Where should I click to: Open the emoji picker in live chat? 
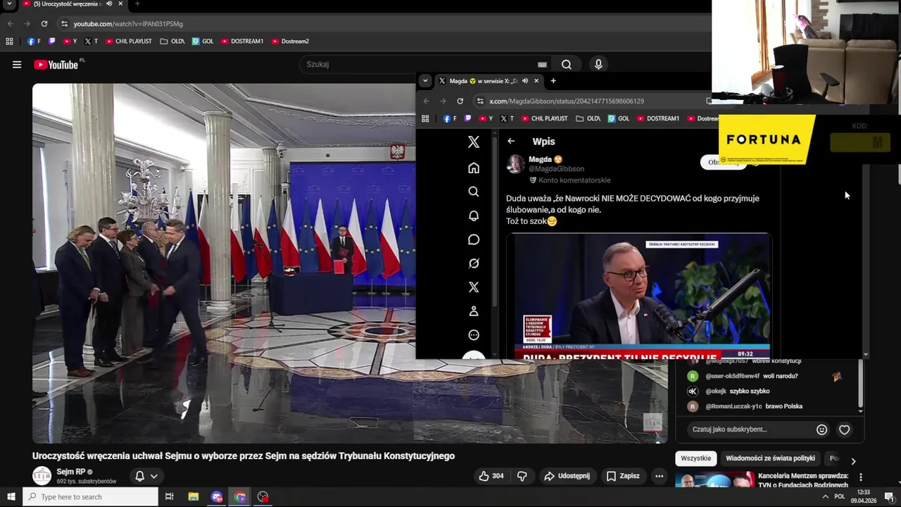click(x=821, y=430)
